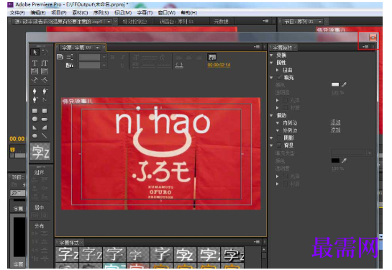Toggle the 填充 fill checkbox
392x270 pixels.
[279, 77]
